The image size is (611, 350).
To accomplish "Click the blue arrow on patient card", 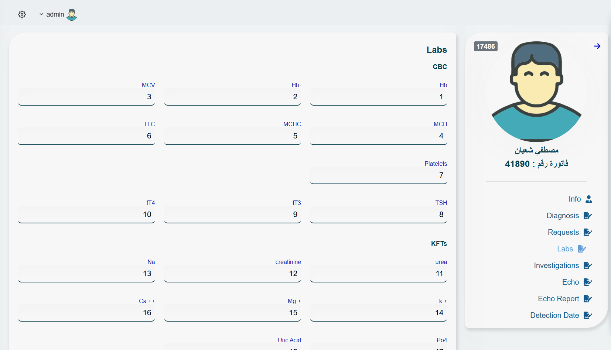I will tap(597, 46).
